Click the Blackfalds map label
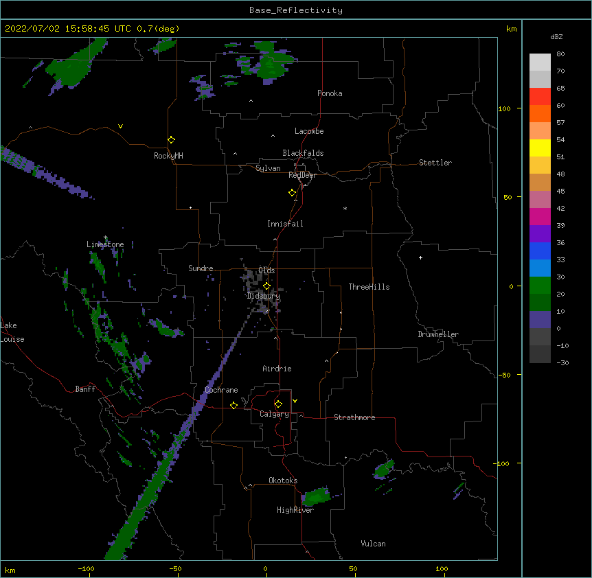 pos(303,153)
